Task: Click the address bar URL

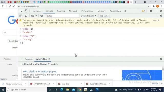Action: (30, 6)
